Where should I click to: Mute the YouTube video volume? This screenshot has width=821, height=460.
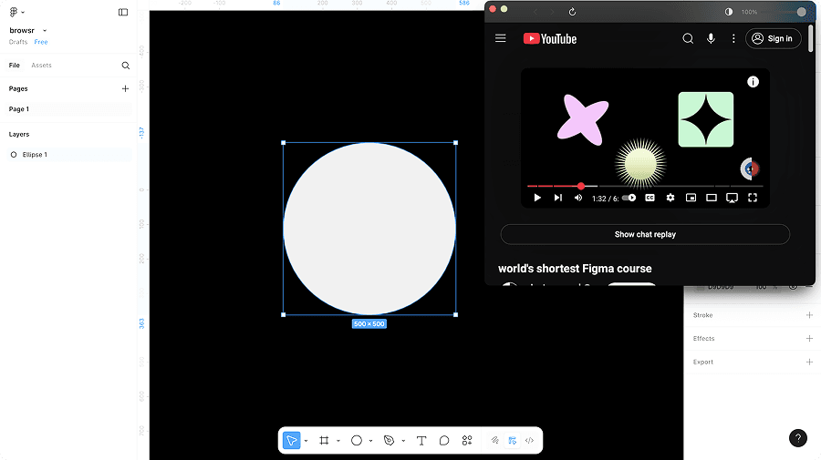tap(578, 198)
